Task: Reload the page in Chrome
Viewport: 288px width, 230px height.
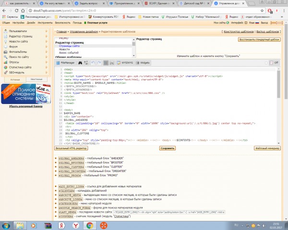Action: 16,11
